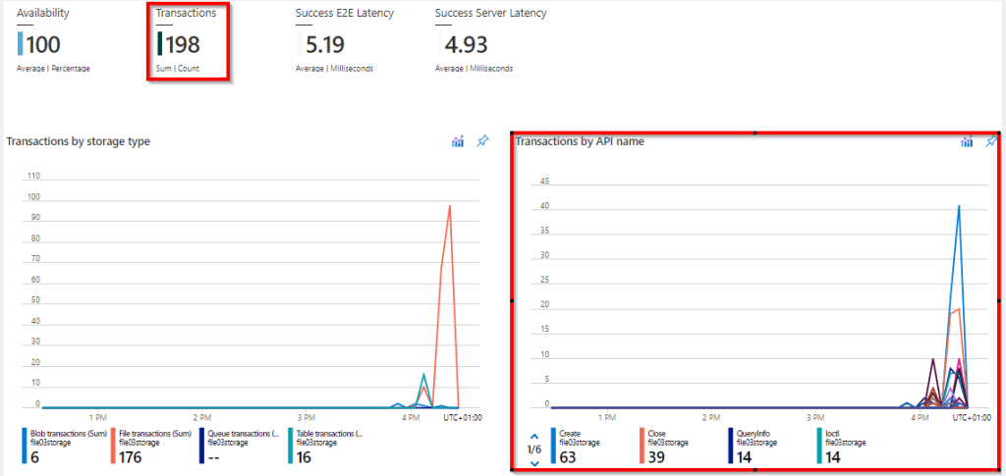Open the Success E2E Latency tile
This screenshot has width=1006, height=476.
point(345,41)
